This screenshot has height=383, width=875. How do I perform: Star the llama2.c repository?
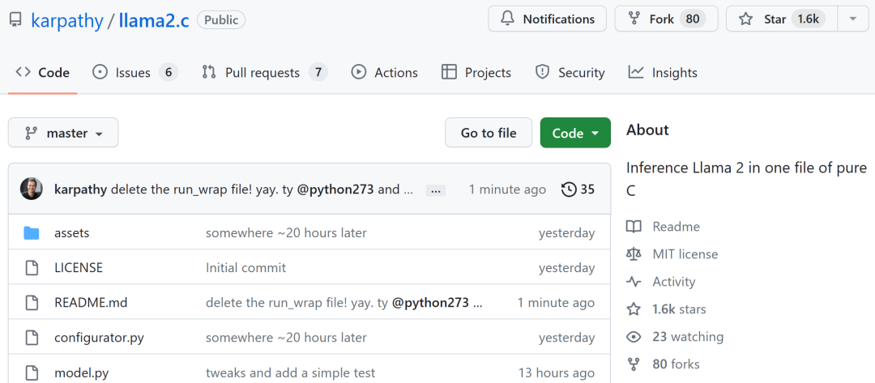click(775, 19)
